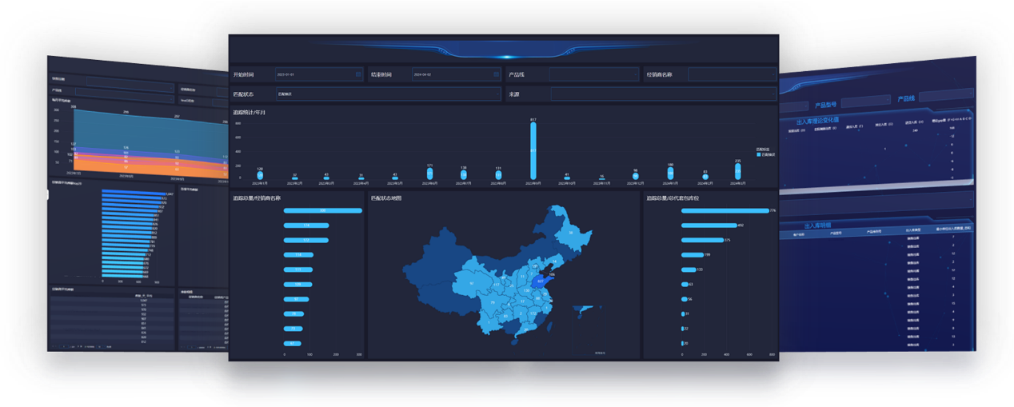Click the 2023年1月 bar labeled 120
The width and height of the screenshot is (1014, 407).
pos(260,175)
